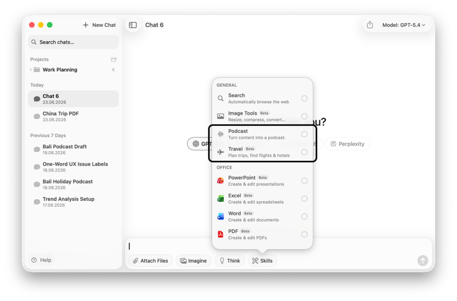The height and width of the screenshot is (301, 457).
Task: Choose Excel from the Skills menu
Action: 262,199
